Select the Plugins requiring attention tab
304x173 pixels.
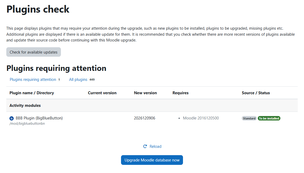point(33,80)
